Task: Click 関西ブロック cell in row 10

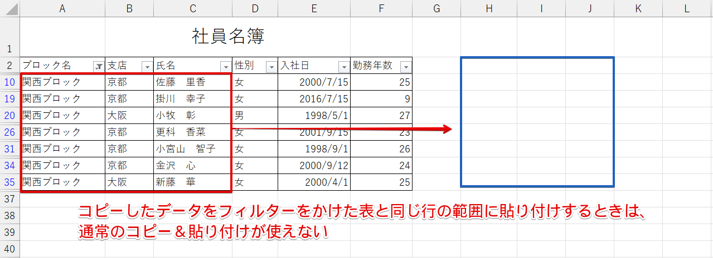Action: coord(62,82)
